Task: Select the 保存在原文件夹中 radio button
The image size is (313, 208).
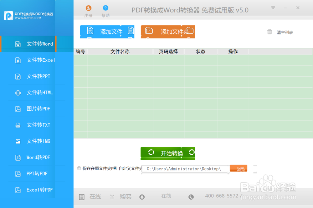Action: tap(79, 168)
